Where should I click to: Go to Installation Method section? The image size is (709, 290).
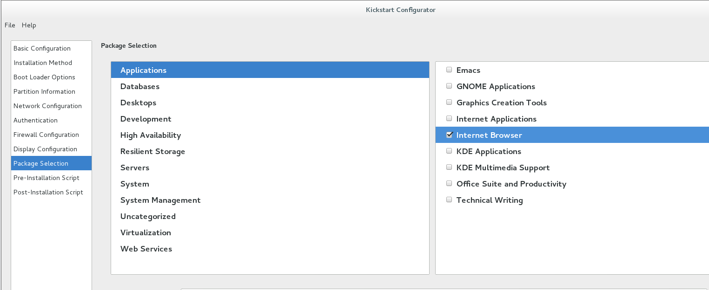point(43,63)
